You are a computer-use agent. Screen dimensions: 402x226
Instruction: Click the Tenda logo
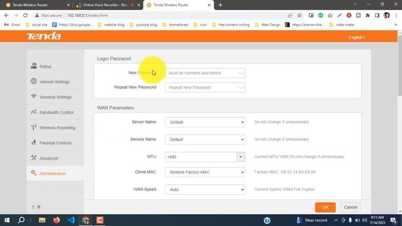coord(43,36)
